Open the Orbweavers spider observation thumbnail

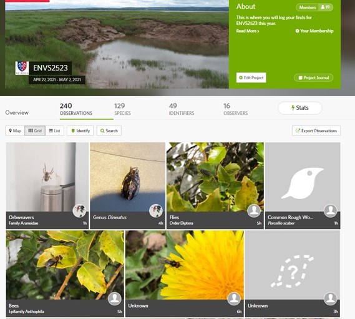pos(47,177)
